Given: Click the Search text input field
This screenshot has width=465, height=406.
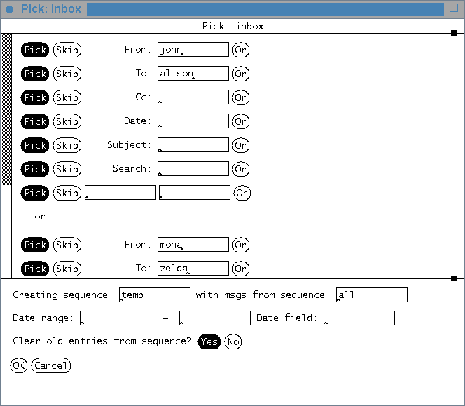Looking at the screenshot, I should (x=193, y=169).
